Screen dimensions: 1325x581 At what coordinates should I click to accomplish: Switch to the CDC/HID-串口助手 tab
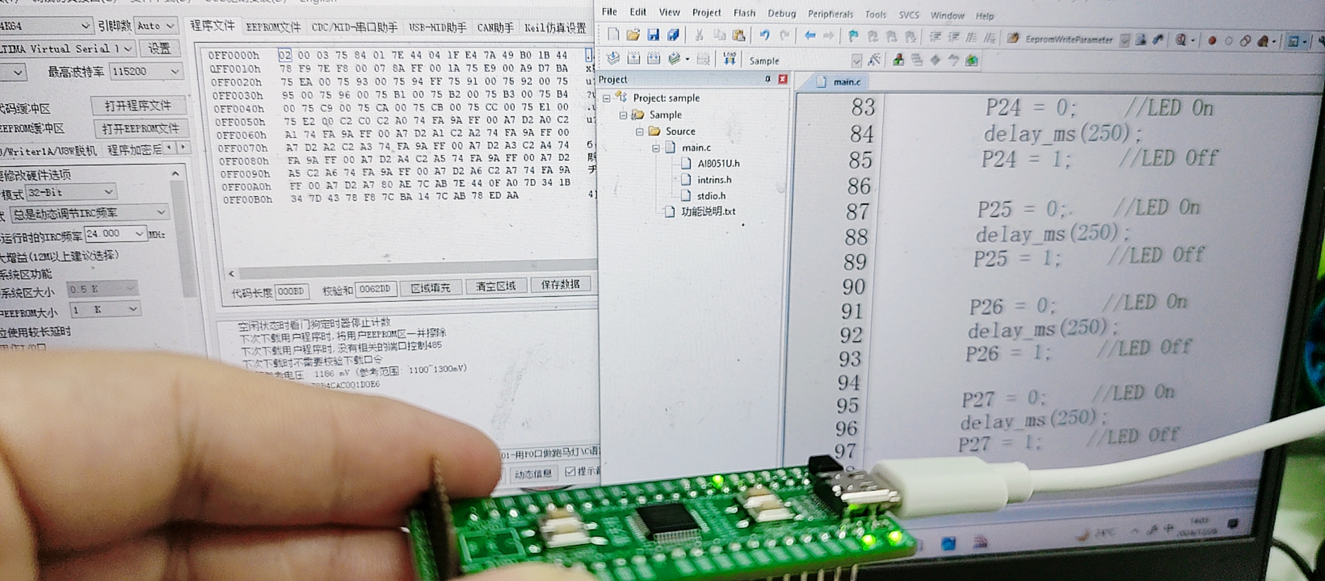coord(354,27)
